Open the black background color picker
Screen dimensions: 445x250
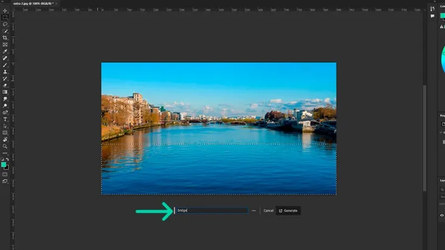click(7, 168)
